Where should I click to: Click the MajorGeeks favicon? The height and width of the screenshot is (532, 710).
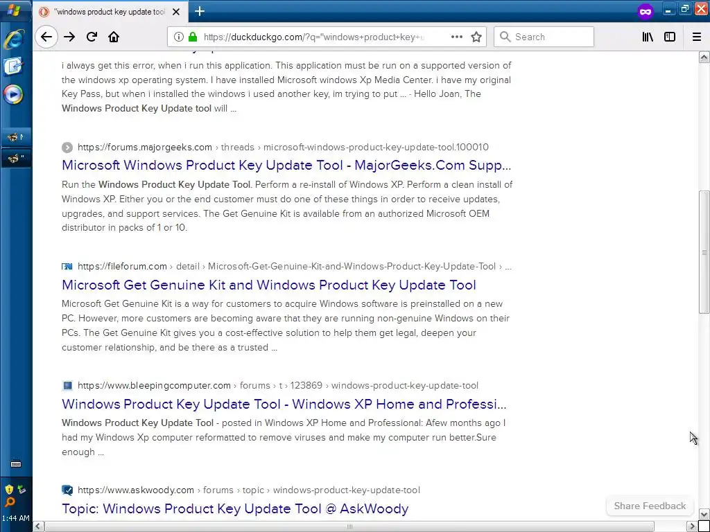(x=67, y=148)
